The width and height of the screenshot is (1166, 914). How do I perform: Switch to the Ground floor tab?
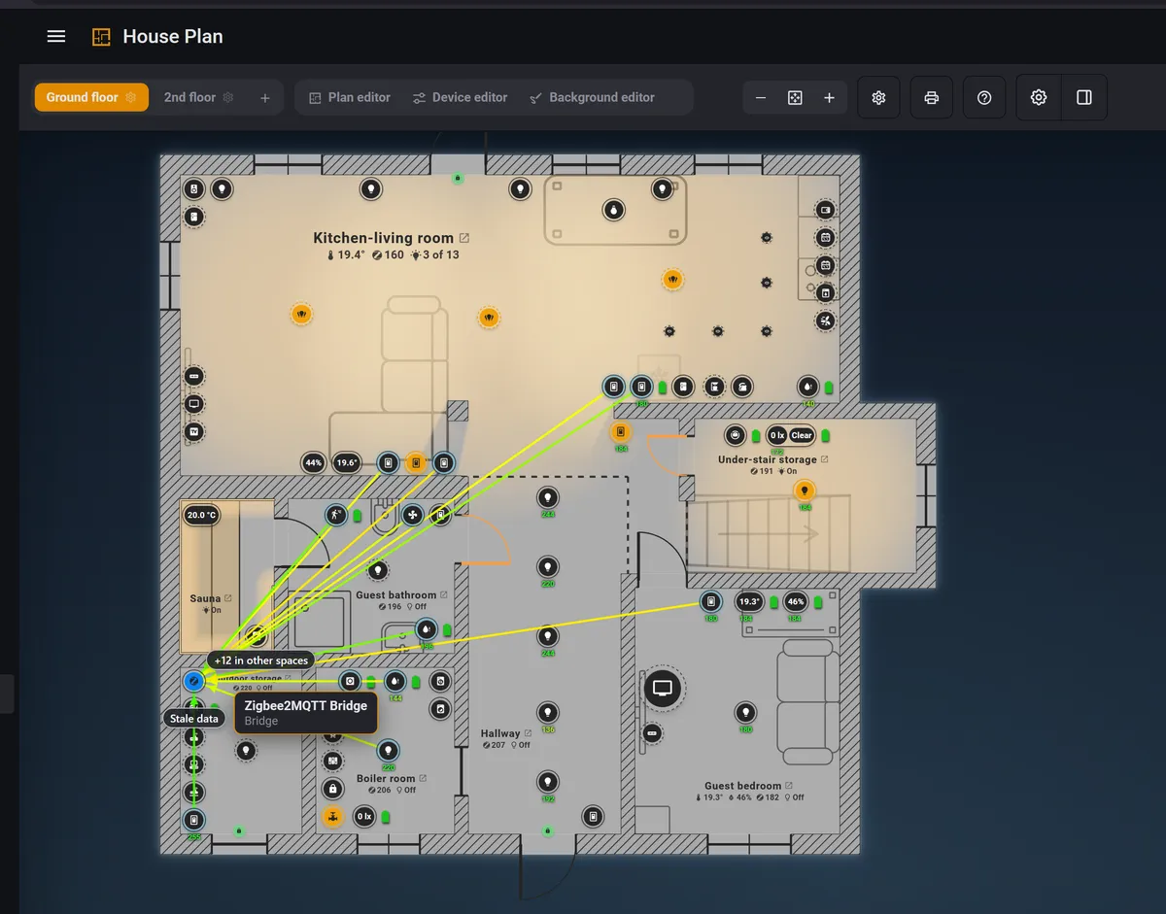[91, 97]
